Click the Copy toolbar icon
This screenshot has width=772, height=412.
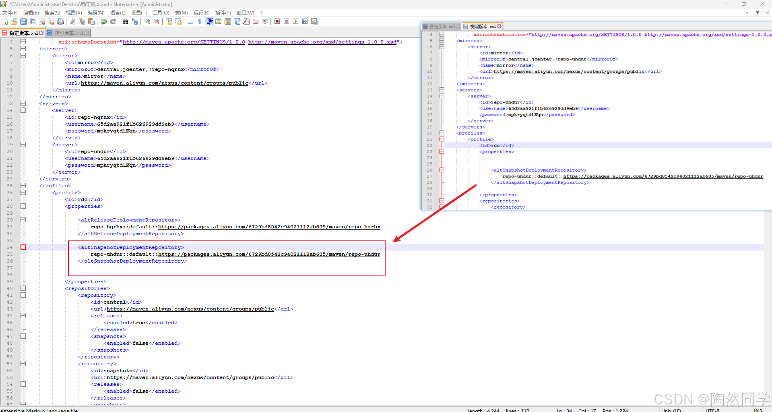point(82,21)
